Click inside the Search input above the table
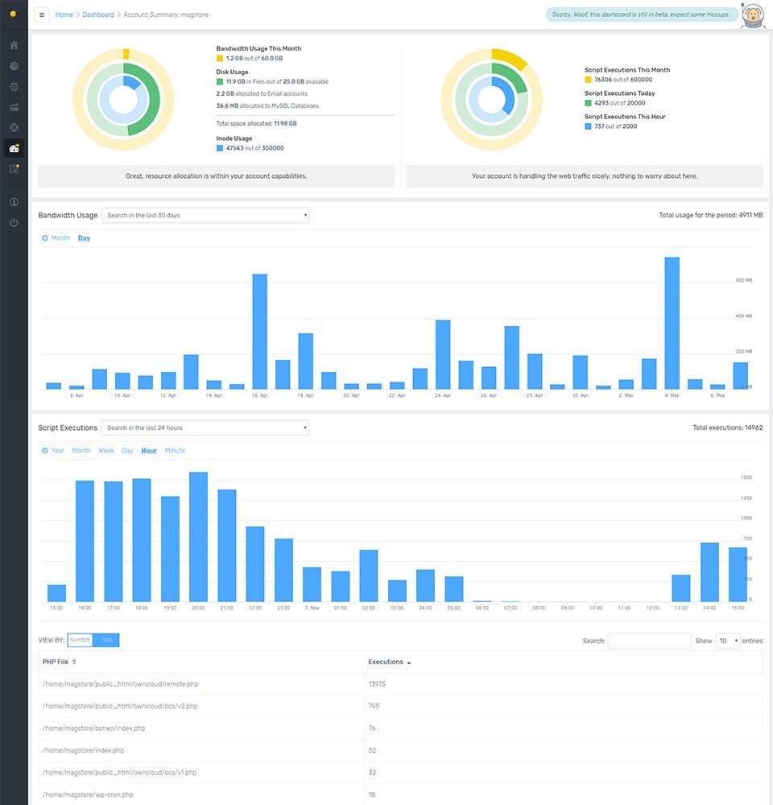Screen dimensions: 773x805 tap(649, 640)
